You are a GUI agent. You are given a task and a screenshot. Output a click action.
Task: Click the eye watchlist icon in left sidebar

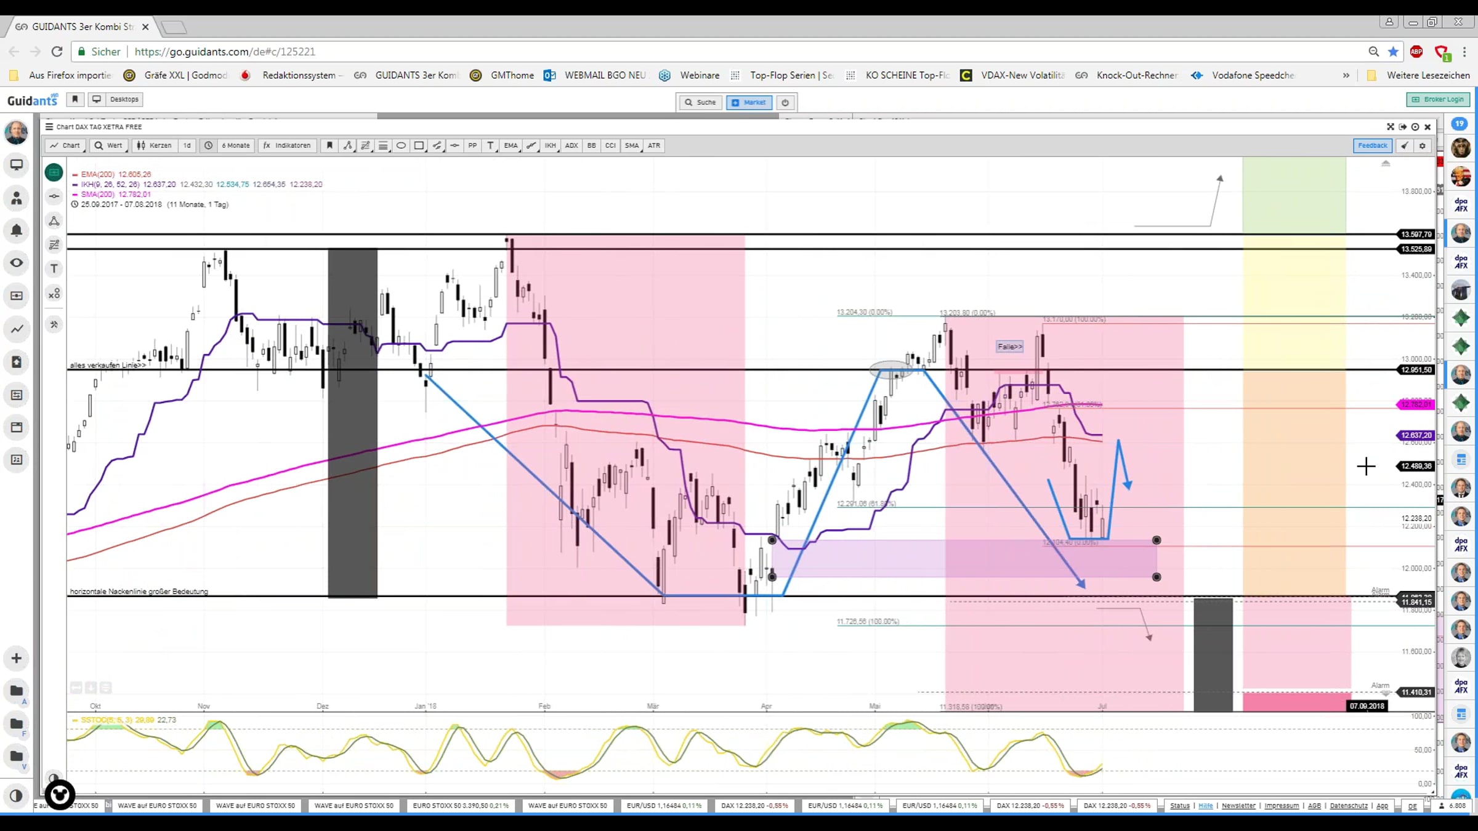point(17,263)
